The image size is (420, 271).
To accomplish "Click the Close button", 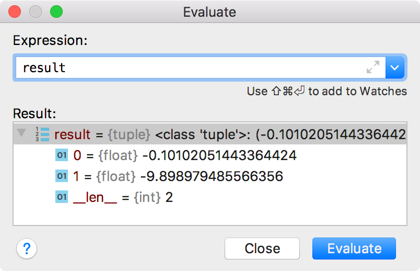I will click(262, 249).
